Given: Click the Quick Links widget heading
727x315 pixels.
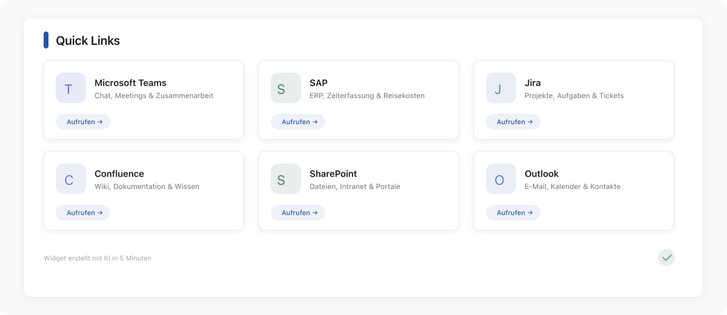Looking at the screenshot, I should [x=88, y=41].
